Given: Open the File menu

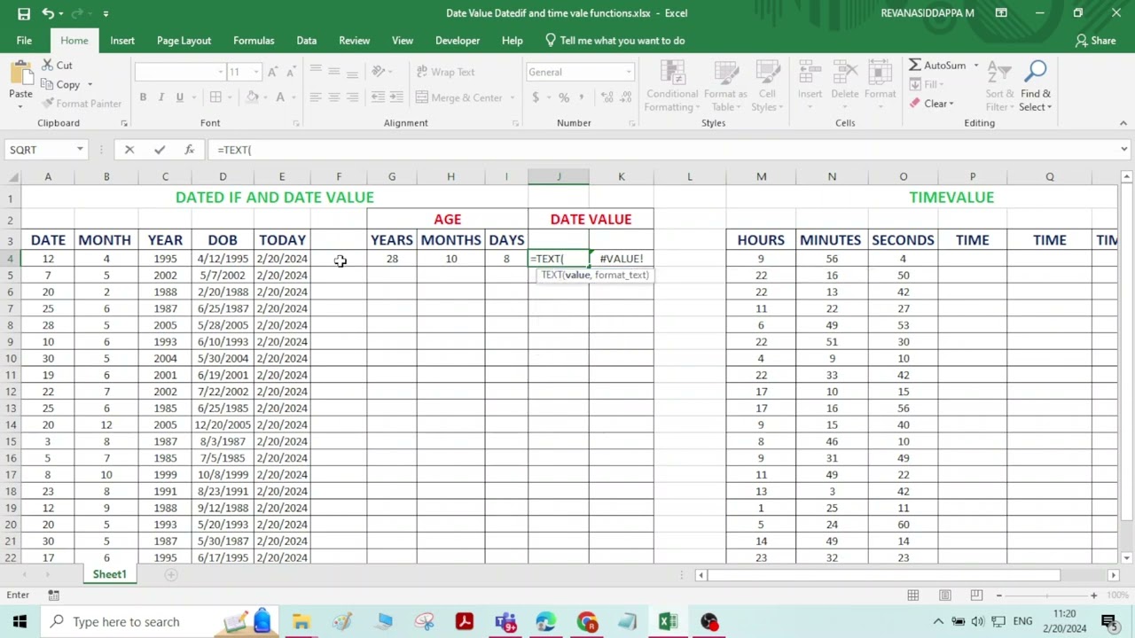Looking at the screenshot, I should tap(24, 41).
